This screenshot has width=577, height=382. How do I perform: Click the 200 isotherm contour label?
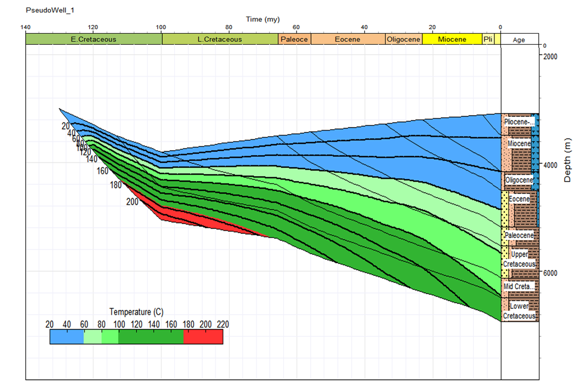tap(132, 202)
